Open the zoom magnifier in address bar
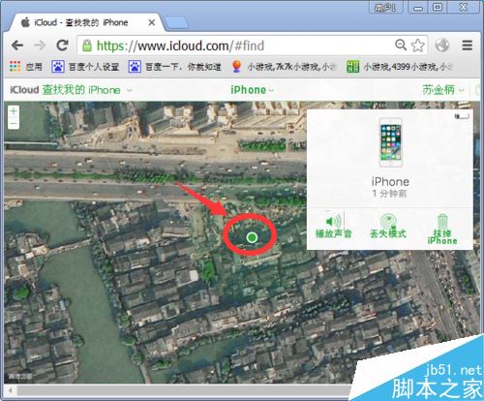Viewport: 484px width, 401px height. 401,45
